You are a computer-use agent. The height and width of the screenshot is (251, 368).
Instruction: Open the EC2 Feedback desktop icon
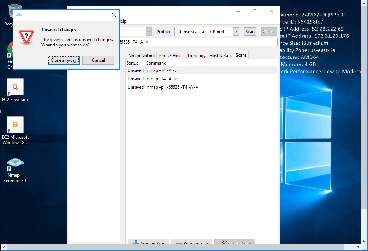pos(15,87)
